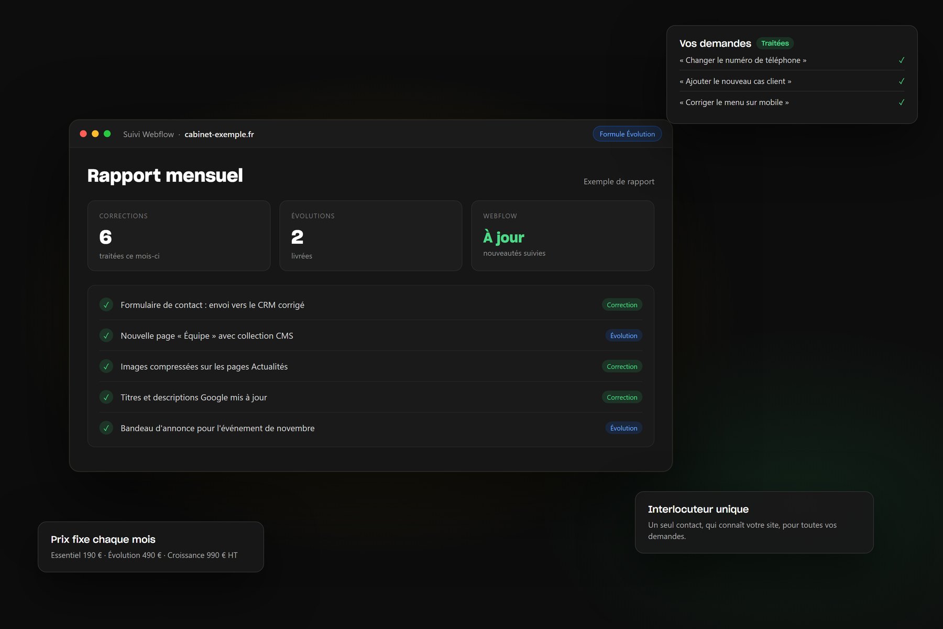The height and width of the screenshot is (629, 943).
Task: Click the Un seul contact description text
Action: (x=742, y=530)
